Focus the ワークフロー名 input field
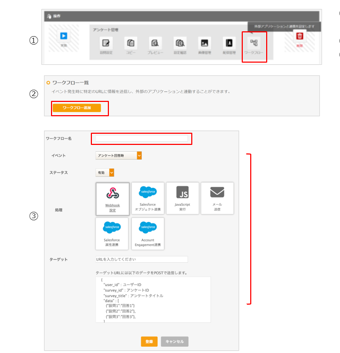This screenshot has height=353, width=340. point(141,139)
